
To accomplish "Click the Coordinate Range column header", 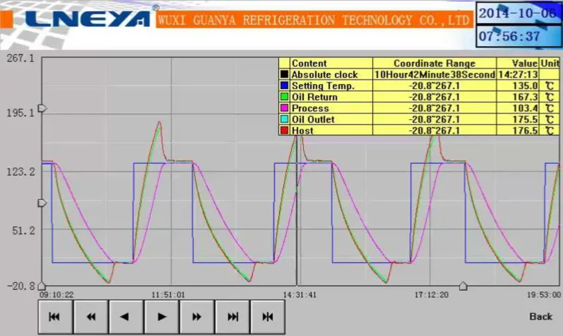I will click(434, 63).
